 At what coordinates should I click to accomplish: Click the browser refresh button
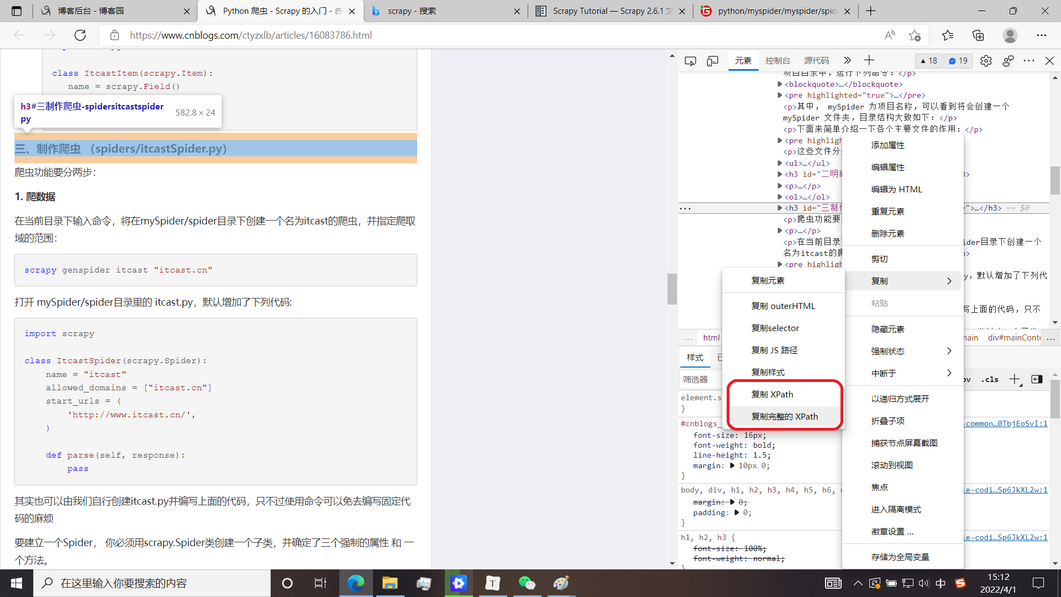(x=80, y=35)
